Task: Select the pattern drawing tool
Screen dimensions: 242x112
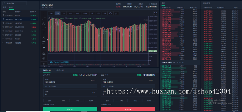Action: [x=44, y=38]
